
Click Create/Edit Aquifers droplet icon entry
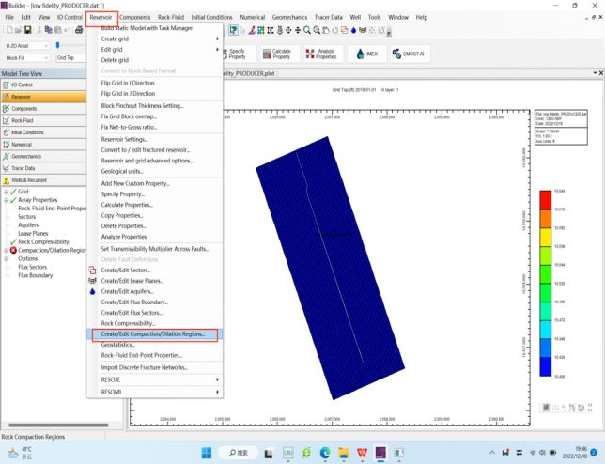pos(93,291)
